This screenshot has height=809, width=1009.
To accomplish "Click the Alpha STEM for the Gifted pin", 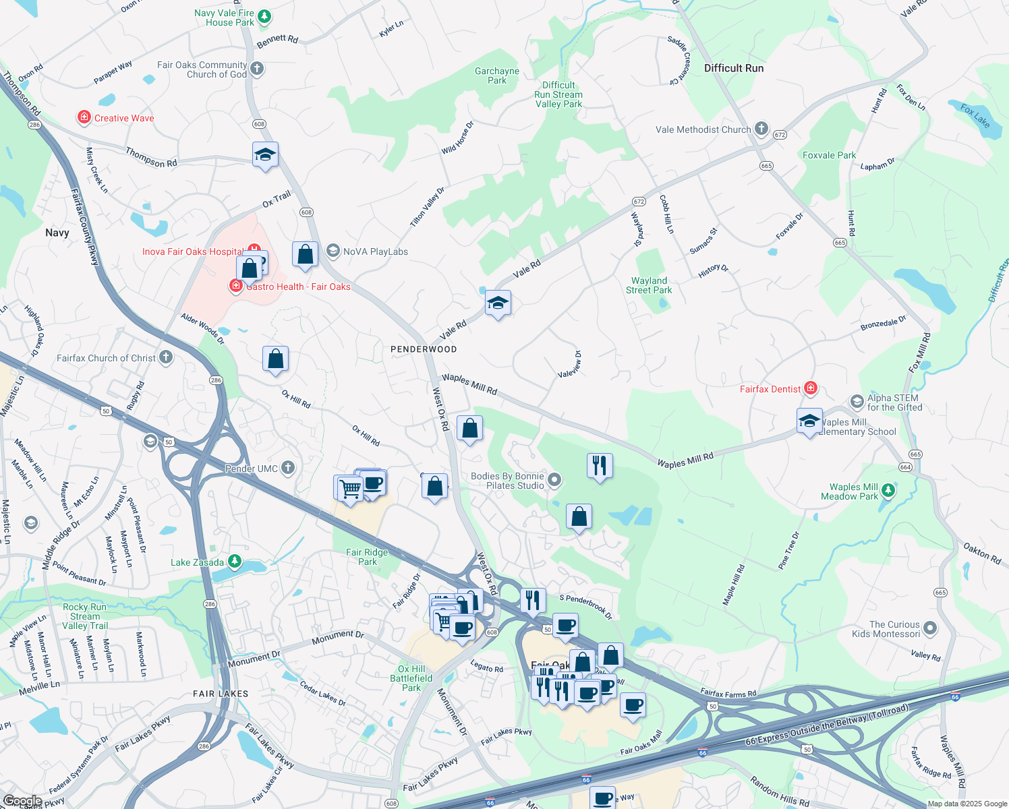I will [x=857, y=402].
